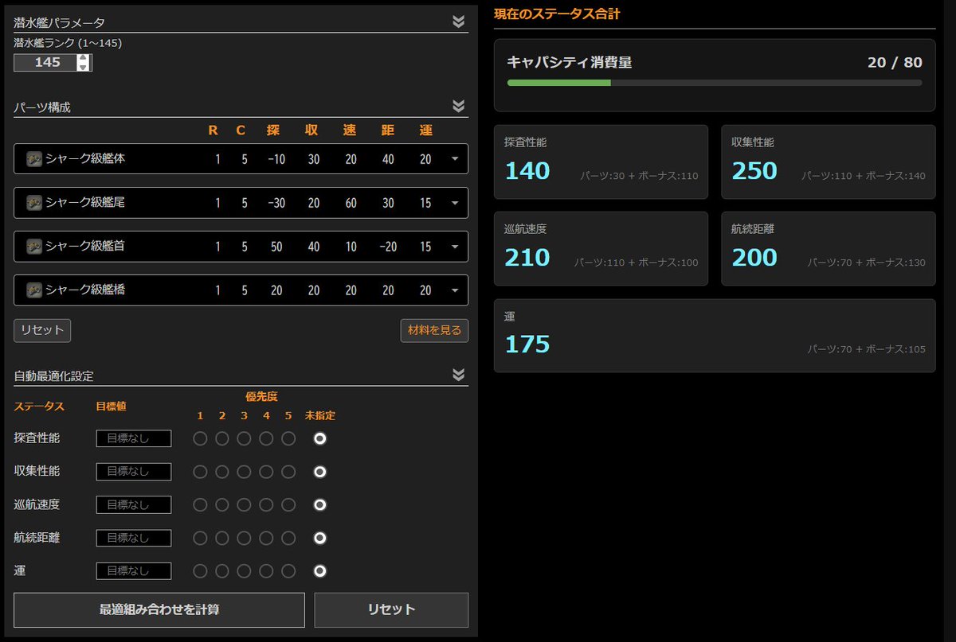Click the 最適組み合わせを計算 button
Viewport: 956px width, 642px height.
tap(159, 610)
